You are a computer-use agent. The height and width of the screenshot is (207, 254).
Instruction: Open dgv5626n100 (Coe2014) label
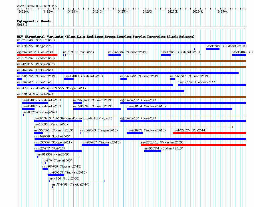point(35,52)
